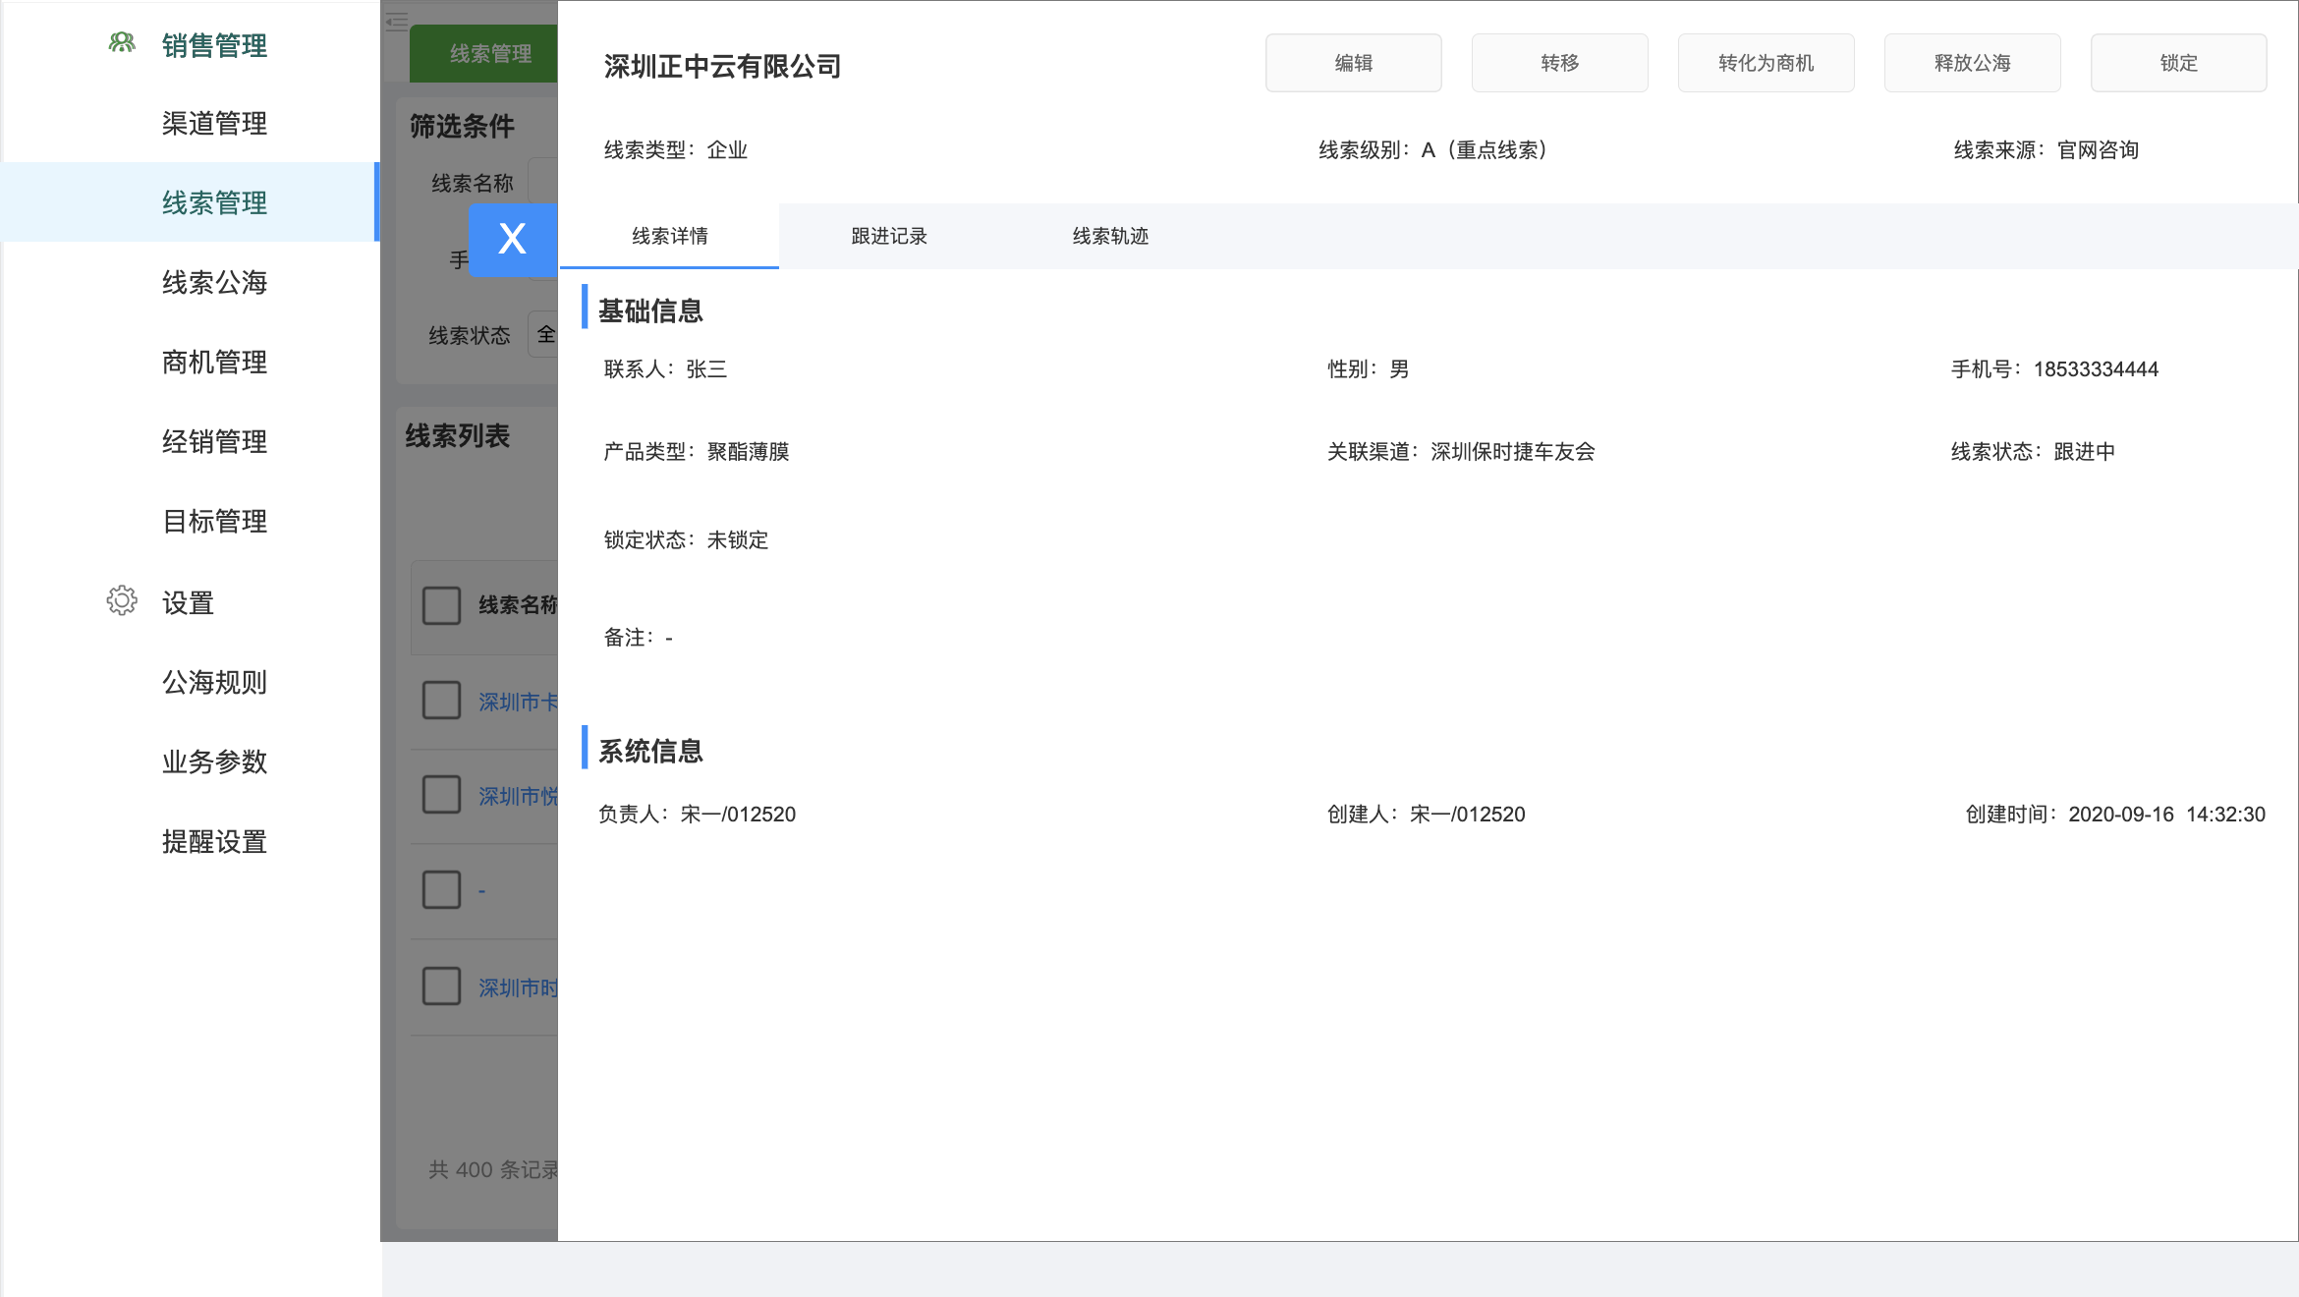Viewport: 2299px width, 1297px height.
Task: Click the 共 400 条记录 total count
Action: (x=492, y=1170)
